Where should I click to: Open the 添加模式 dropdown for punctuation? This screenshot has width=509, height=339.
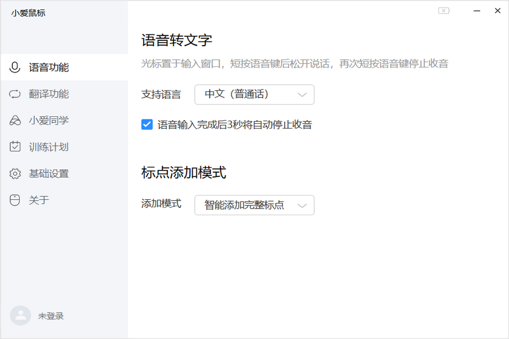(x=254, y=205)
